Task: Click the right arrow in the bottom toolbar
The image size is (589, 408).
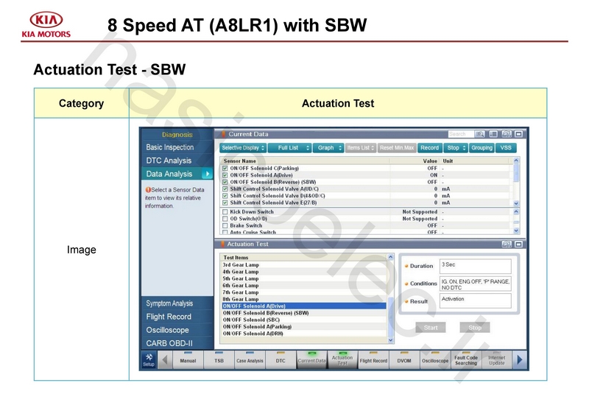Action: tap(520, 360)
